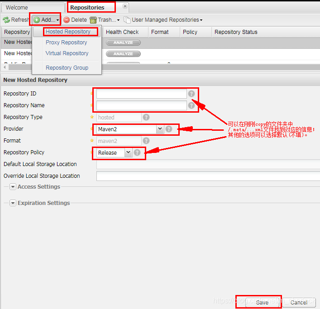The height and width of the screenshot is (309, 320).
Task: Click help icon next to Format field
Action: coord(146,141)
